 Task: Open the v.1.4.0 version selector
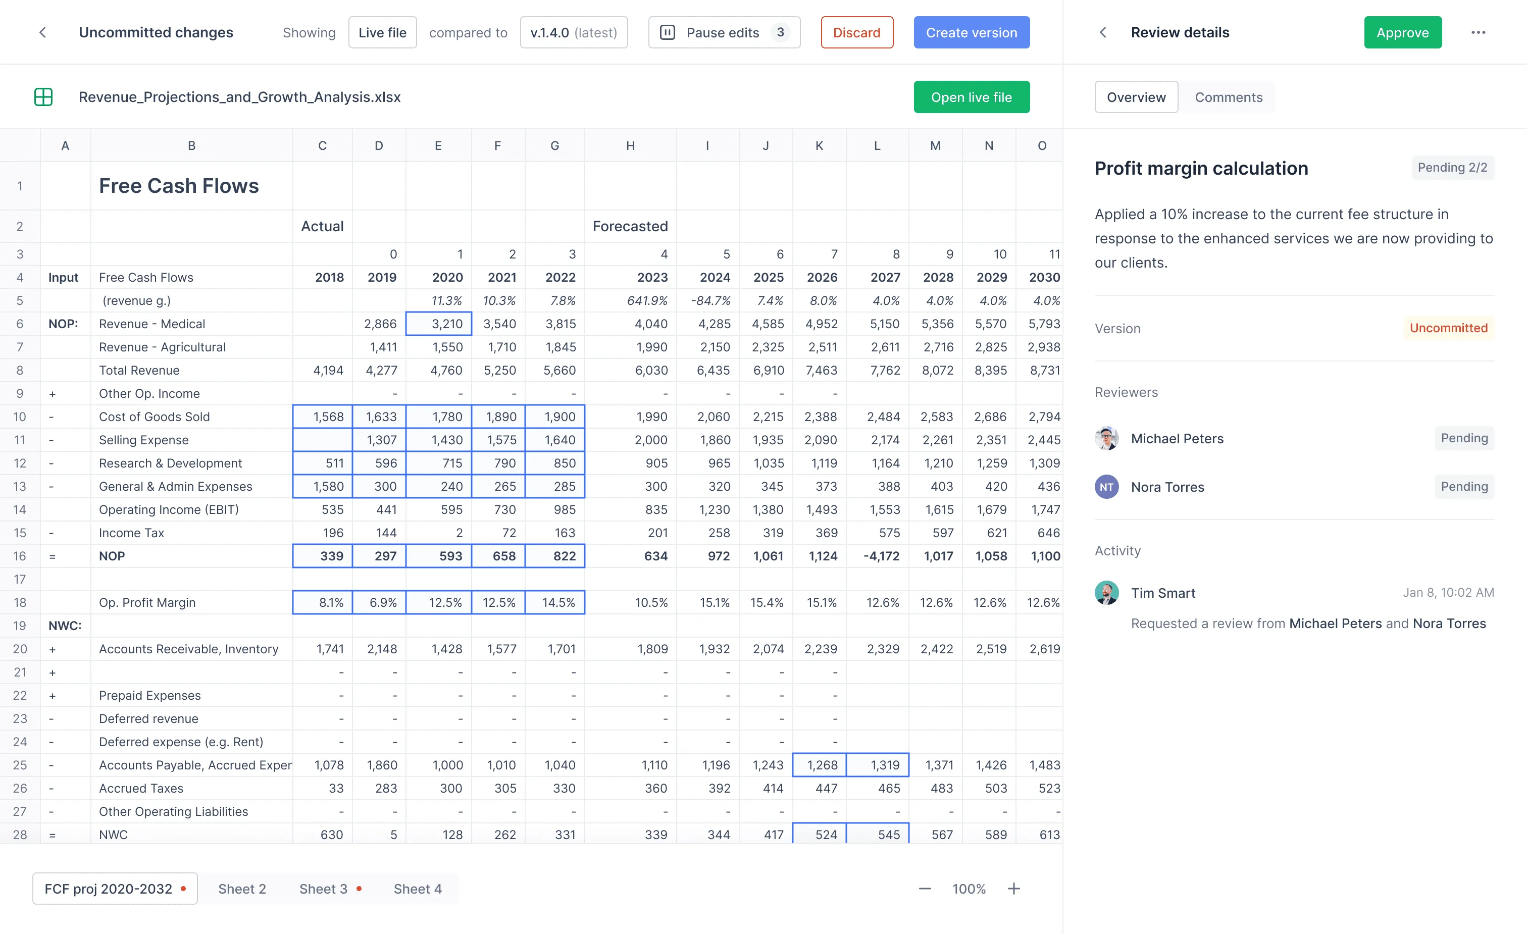click(x=573, y=32)
